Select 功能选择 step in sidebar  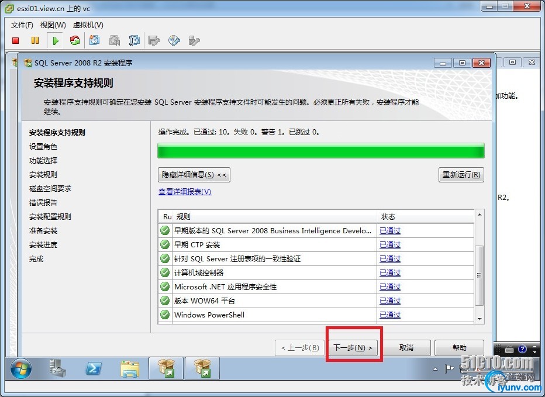click(43, 161)
